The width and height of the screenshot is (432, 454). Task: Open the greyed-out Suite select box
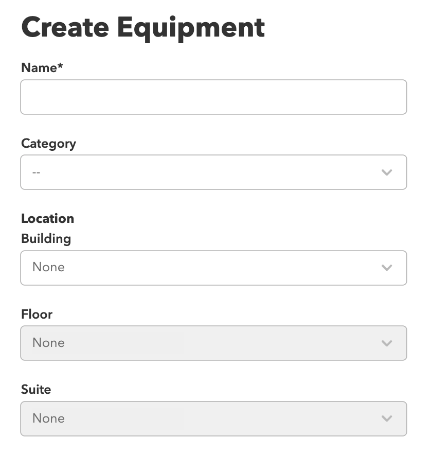point(213,418)
